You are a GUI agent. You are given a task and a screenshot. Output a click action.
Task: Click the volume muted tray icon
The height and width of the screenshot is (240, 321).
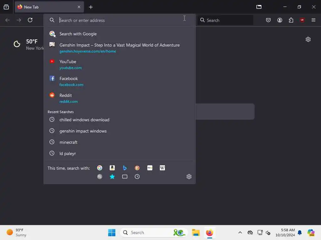click(268, 232)
